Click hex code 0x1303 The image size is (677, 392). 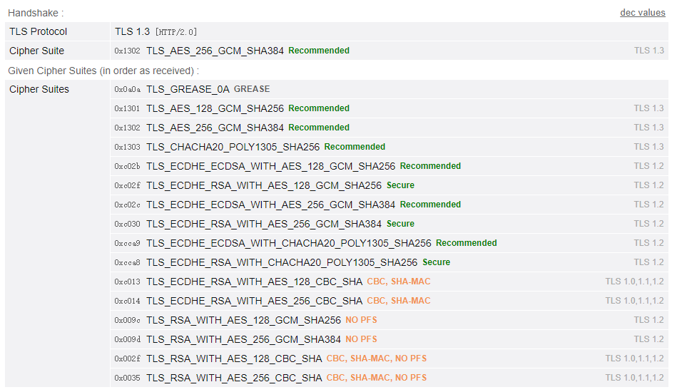click(x=128, y=147)
